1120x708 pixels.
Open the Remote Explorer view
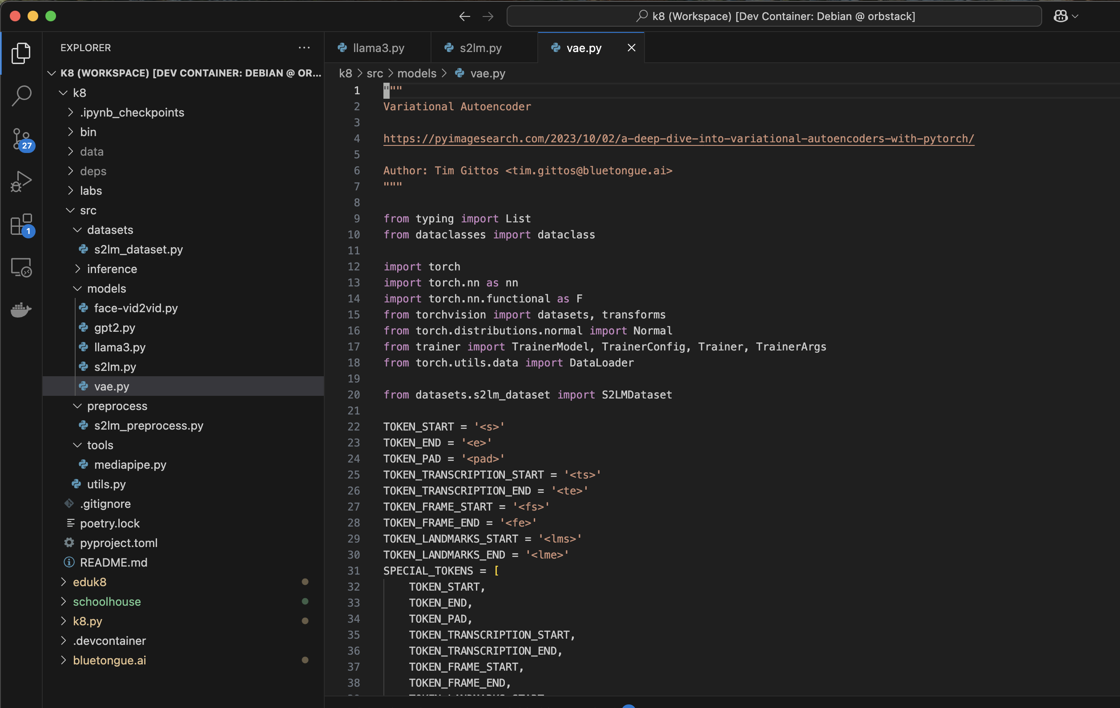[21, 267]
